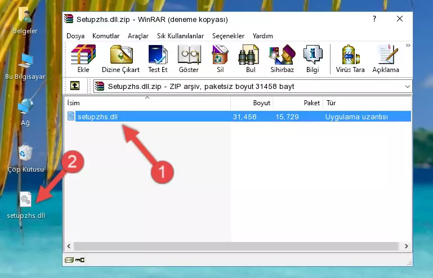This screenshot has height=278, width=433.
Task: Click the disk drive icon in status bar
Action: (69, 260)
